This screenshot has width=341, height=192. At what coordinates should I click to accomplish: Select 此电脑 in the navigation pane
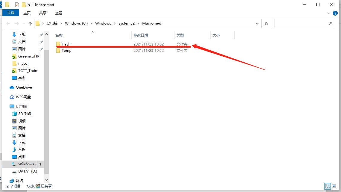tap(21, 106)
